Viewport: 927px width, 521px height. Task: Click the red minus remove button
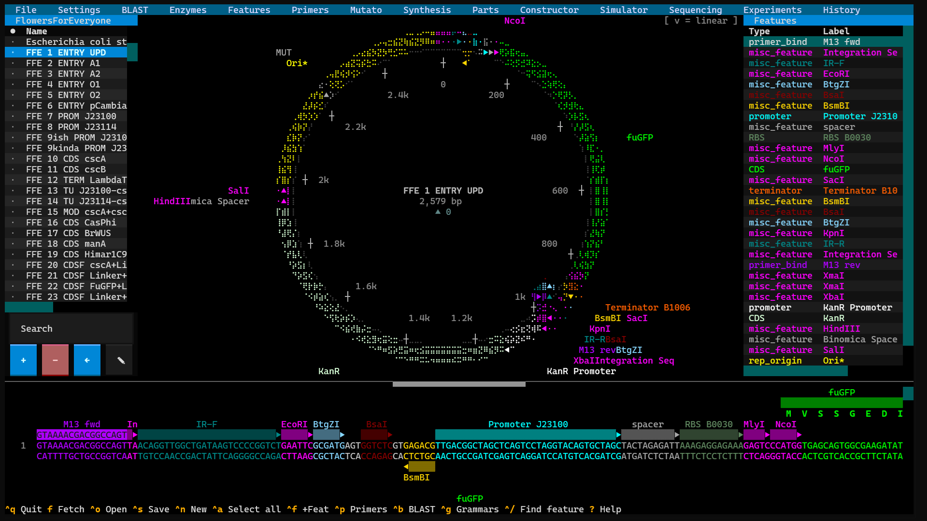[x=55, y=360]
